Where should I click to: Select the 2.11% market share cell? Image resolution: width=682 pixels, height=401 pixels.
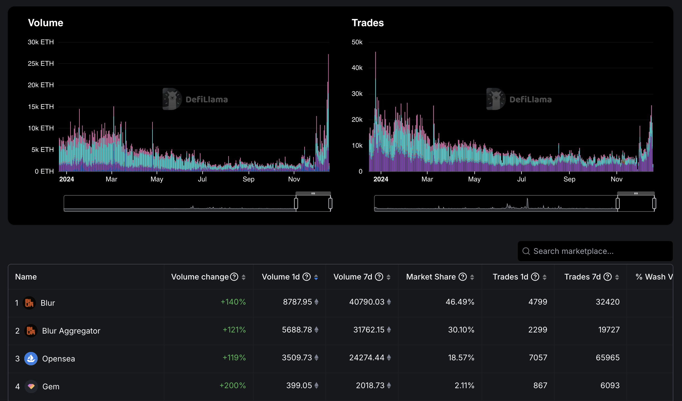pyautogui.click(x=465, y=385)
